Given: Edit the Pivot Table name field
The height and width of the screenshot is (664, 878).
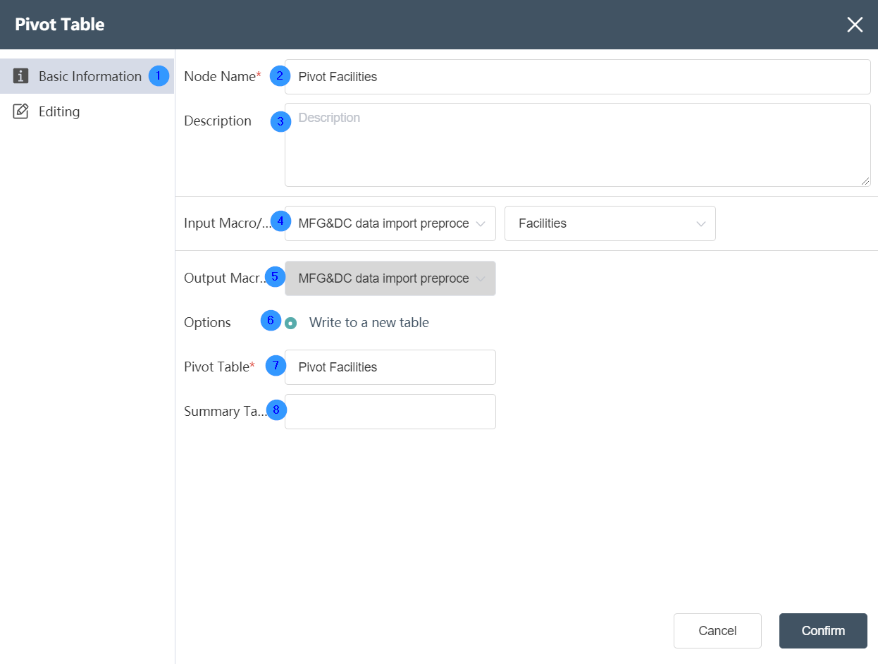Looking at the screenshot, I should pos(390,367).
